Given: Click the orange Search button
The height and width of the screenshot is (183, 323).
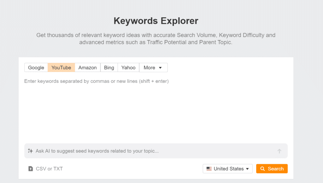Looking at the screenshot, I should coord(272,169).
